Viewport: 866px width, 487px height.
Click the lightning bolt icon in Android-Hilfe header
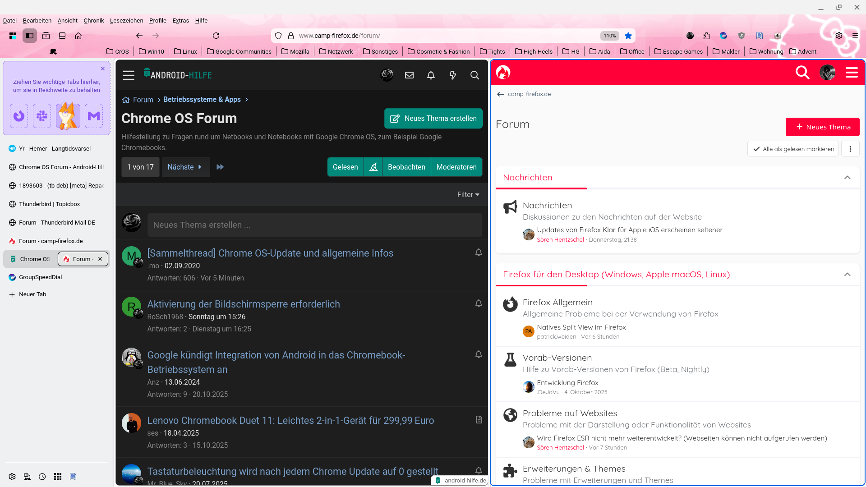click(453, 75)
